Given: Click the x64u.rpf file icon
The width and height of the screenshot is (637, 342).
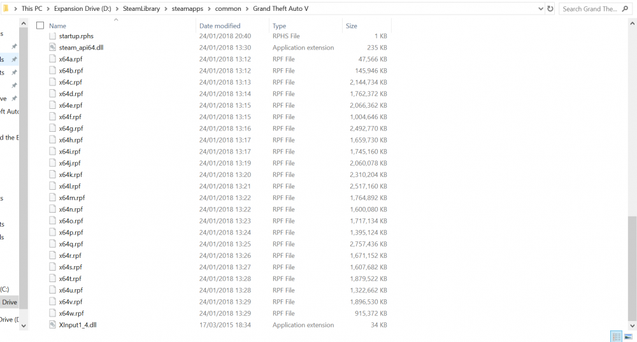Looking at the screenshot, I should tap(52, 290).
